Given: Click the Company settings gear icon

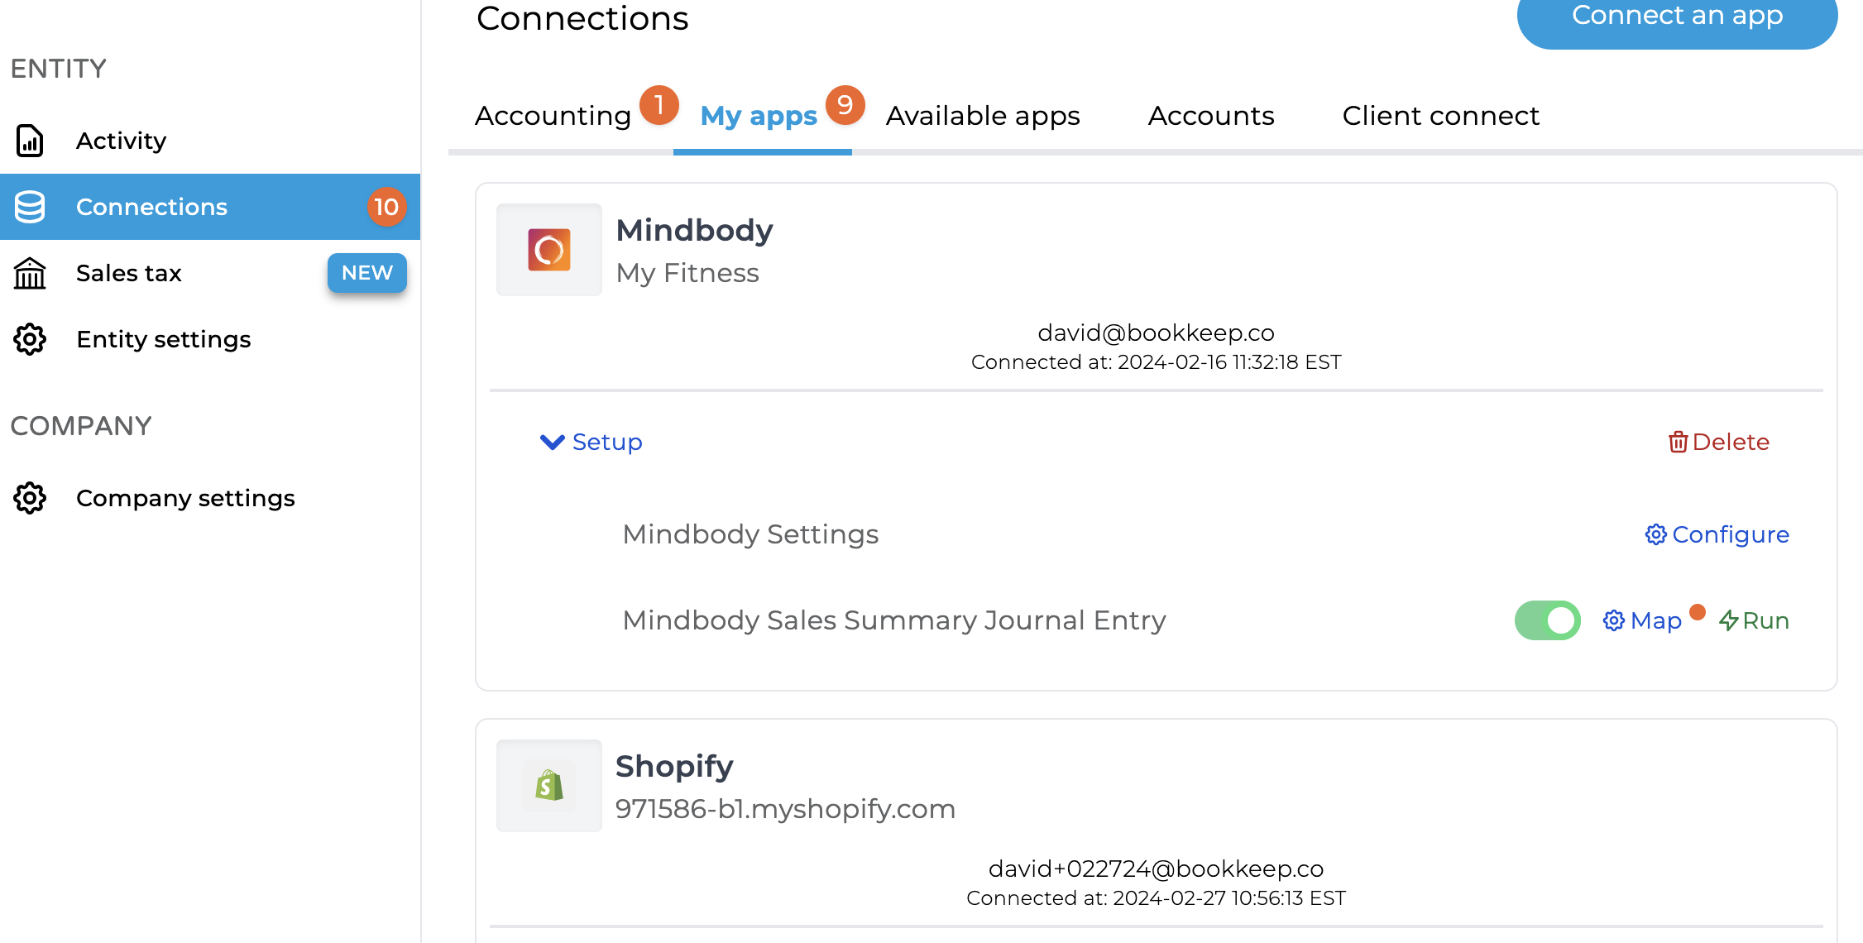Looking at the screenshot, I should pyautogui.click(x=29, y=498).
